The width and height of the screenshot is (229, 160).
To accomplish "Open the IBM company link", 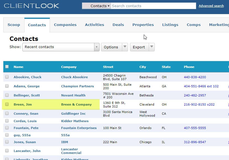I will pyautogui.click(x=65, y=142).
